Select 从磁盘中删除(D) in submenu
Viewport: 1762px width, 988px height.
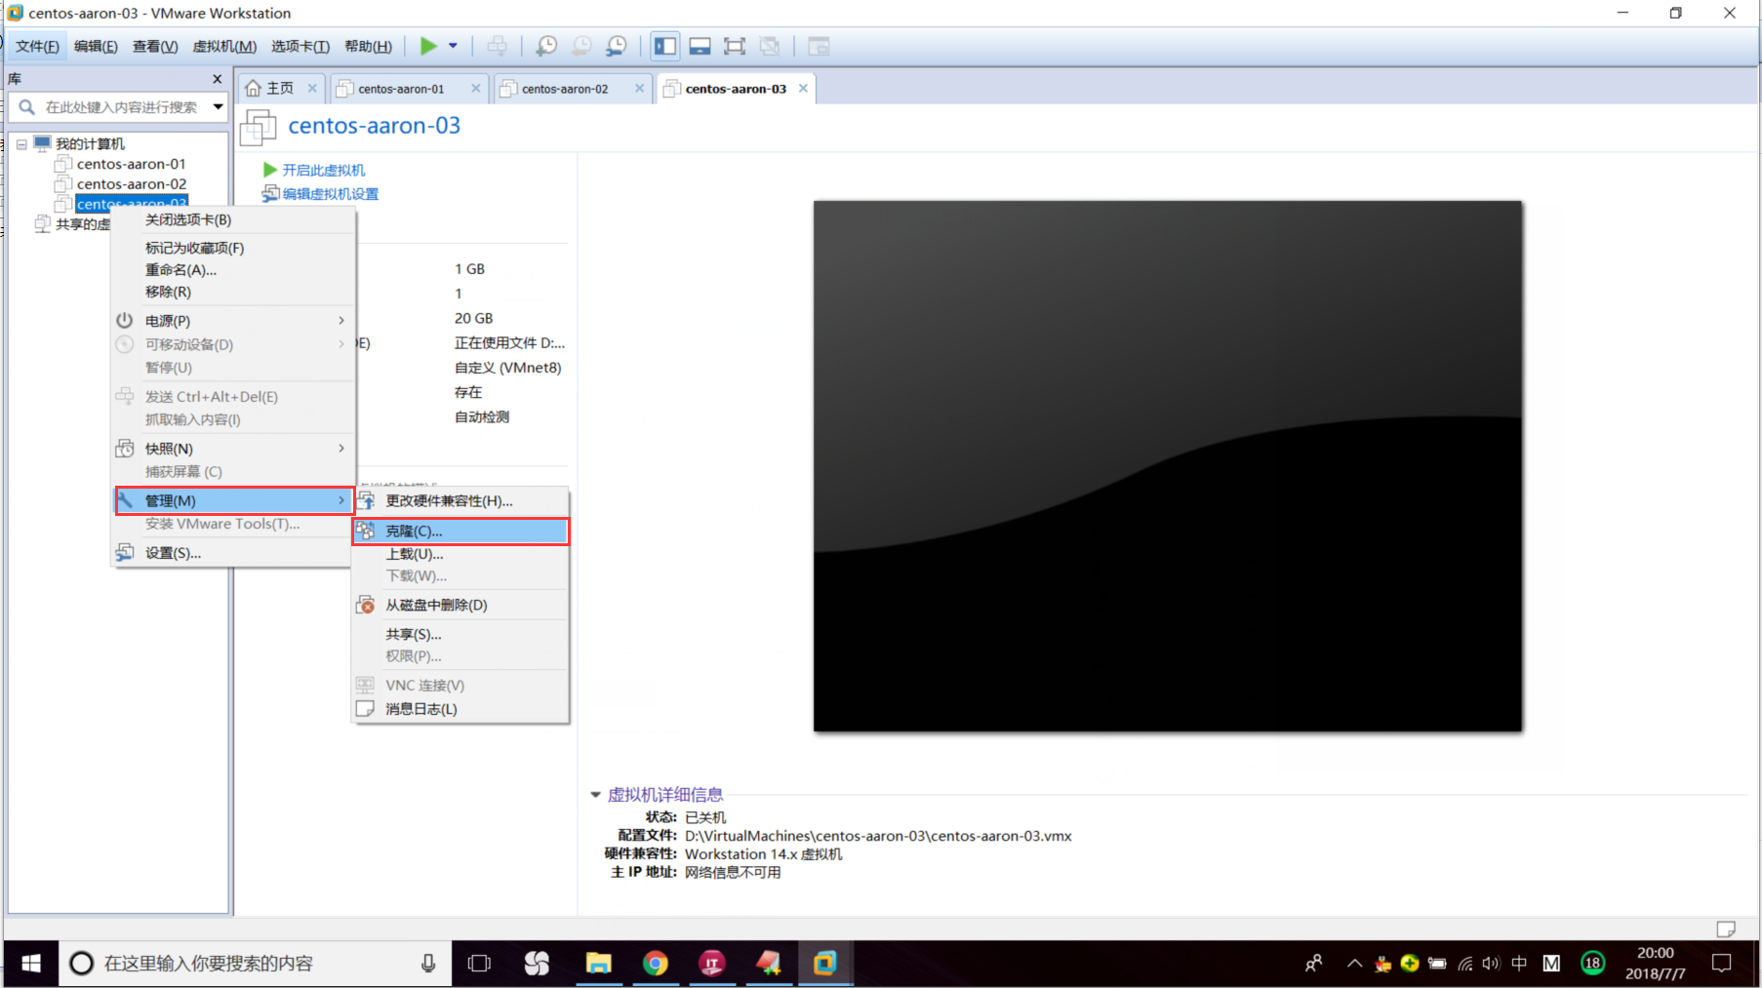461,606
